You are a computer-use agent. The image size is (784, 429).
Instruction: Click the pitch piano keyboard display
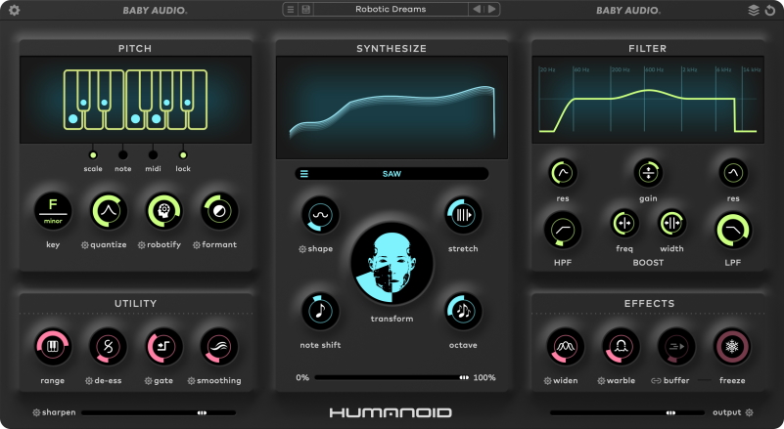point(135,100)
